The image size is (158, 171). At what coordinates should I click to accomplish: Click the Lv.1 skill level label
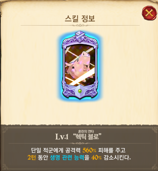62,136
